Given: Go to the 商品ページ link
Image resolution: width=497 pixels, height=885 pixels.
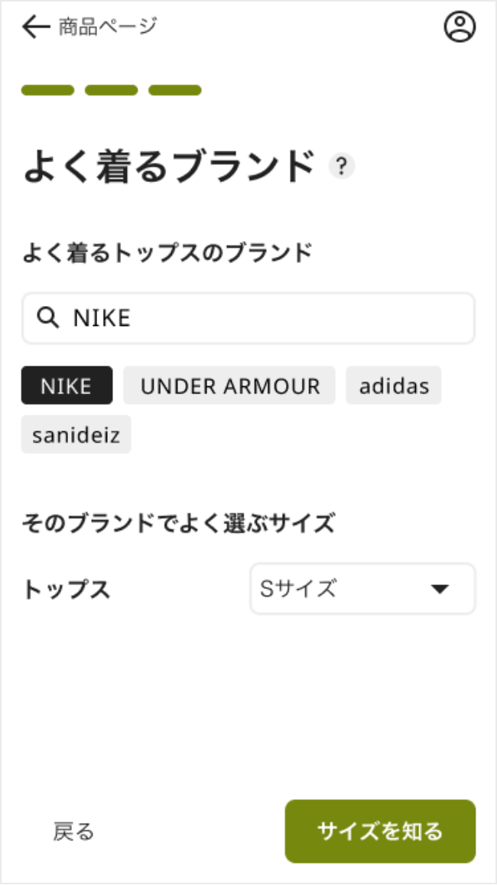Looking at the screenshot, I should [107, 28].
